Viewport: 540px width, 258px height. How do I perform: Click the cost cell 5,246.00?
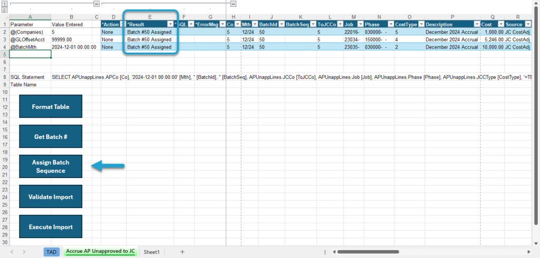(x=493, y=39)
